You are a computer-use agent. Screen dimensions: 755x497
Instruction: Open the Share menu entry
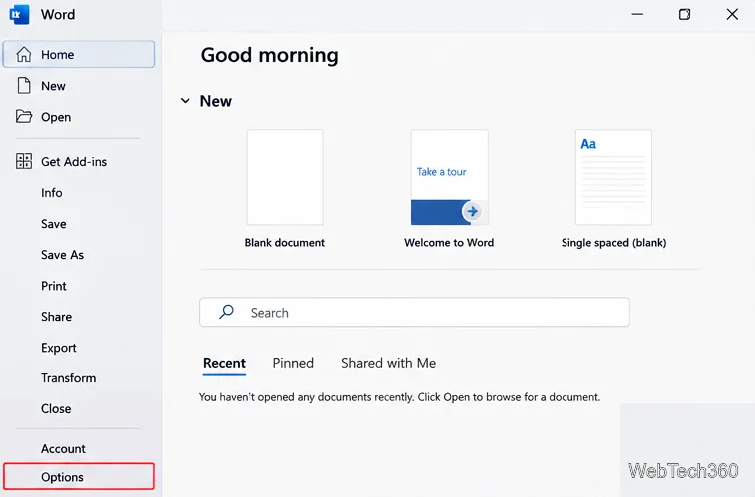(56, 317)
